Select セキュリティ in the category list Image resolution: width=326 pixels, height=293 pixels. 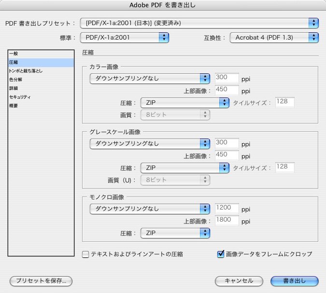41,97
